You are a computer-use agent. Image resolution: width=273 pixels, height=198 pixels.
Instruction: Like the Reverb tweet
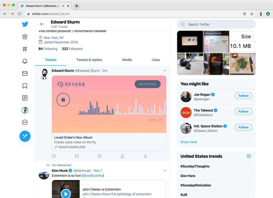tap(100, 156)
